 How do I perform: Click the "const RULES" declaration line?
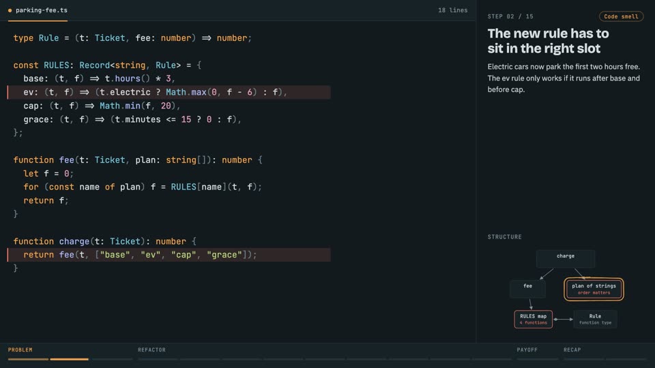click(x=107, y=65)
